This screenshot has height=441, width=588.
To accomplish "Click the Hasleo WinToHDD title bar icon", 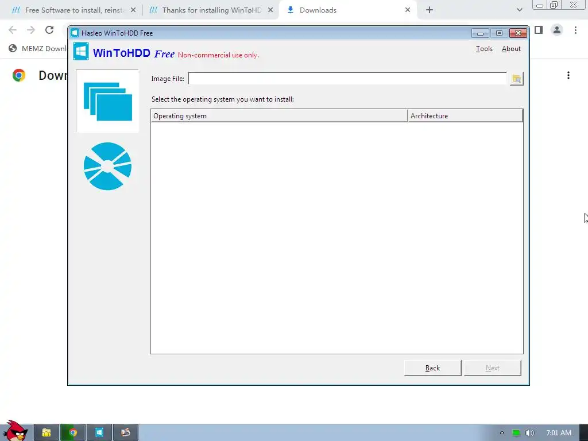I will coord(75,33).
